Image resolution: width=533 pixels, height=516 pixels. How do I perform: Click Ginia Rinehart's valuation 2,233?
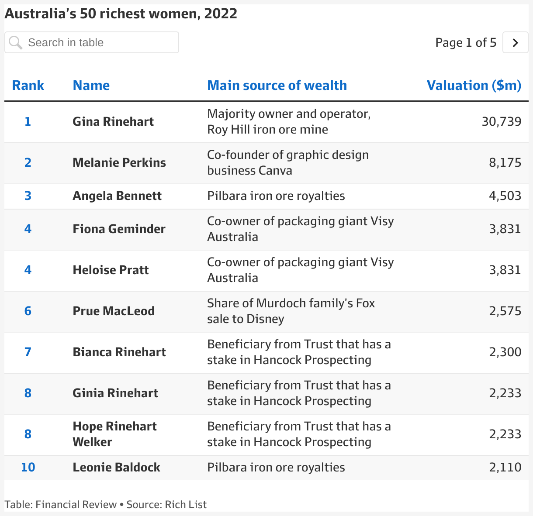[505, 393]
